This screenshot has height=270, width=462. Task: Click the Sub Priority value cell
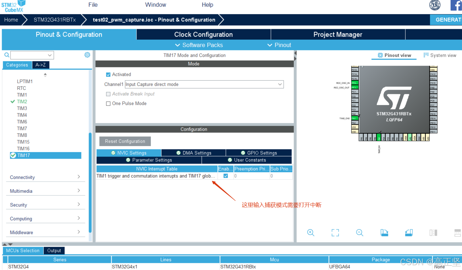[x=281, y=176]
